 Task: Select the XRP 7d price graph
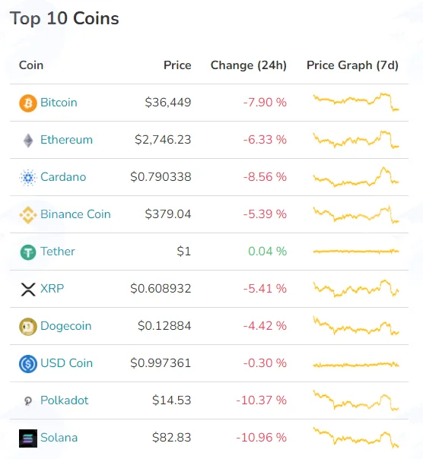(356, 288)
